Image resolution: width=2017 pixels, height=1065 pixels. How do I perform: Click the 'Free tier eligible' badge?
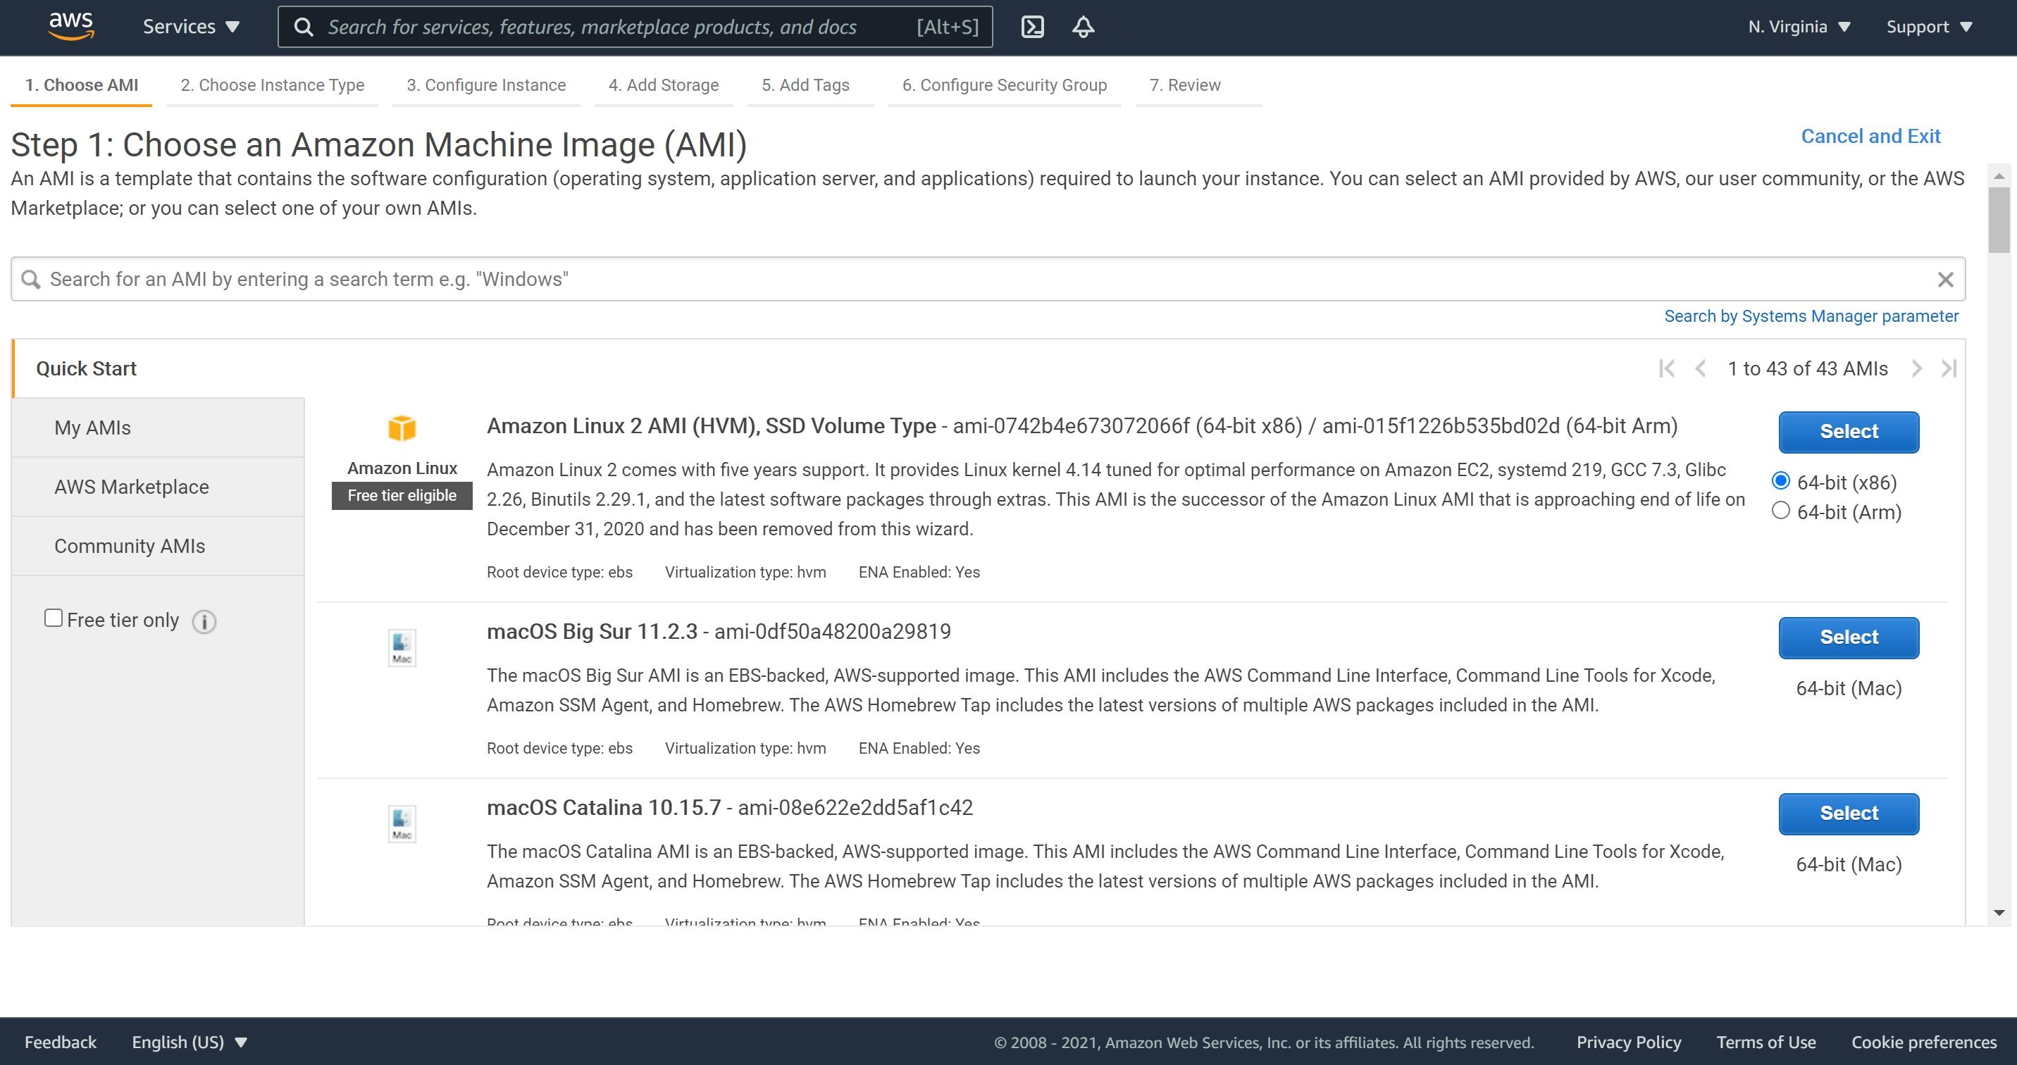402,496
